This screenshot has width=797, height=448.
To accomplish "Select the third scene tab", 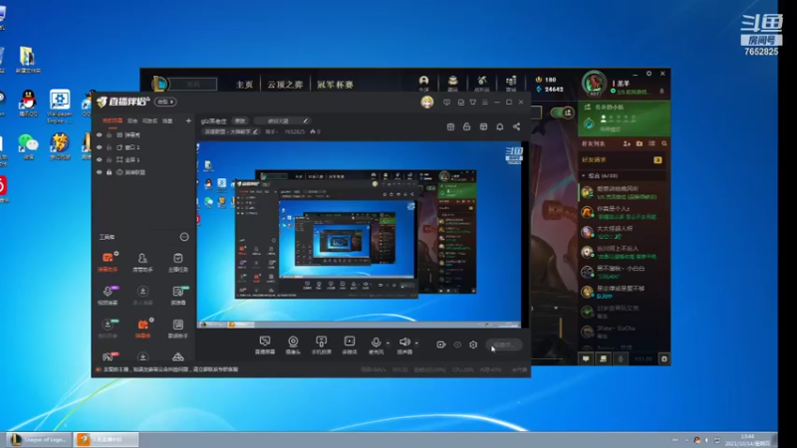I will point(149,120).
